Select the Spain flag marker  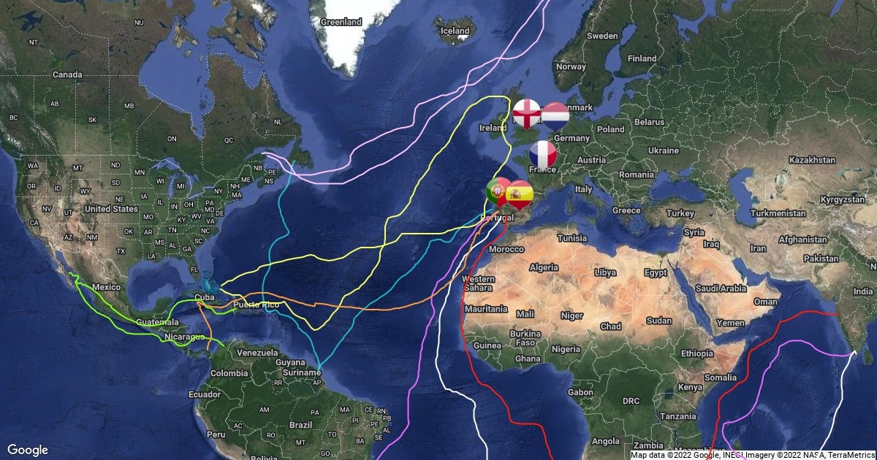(520, 196)
